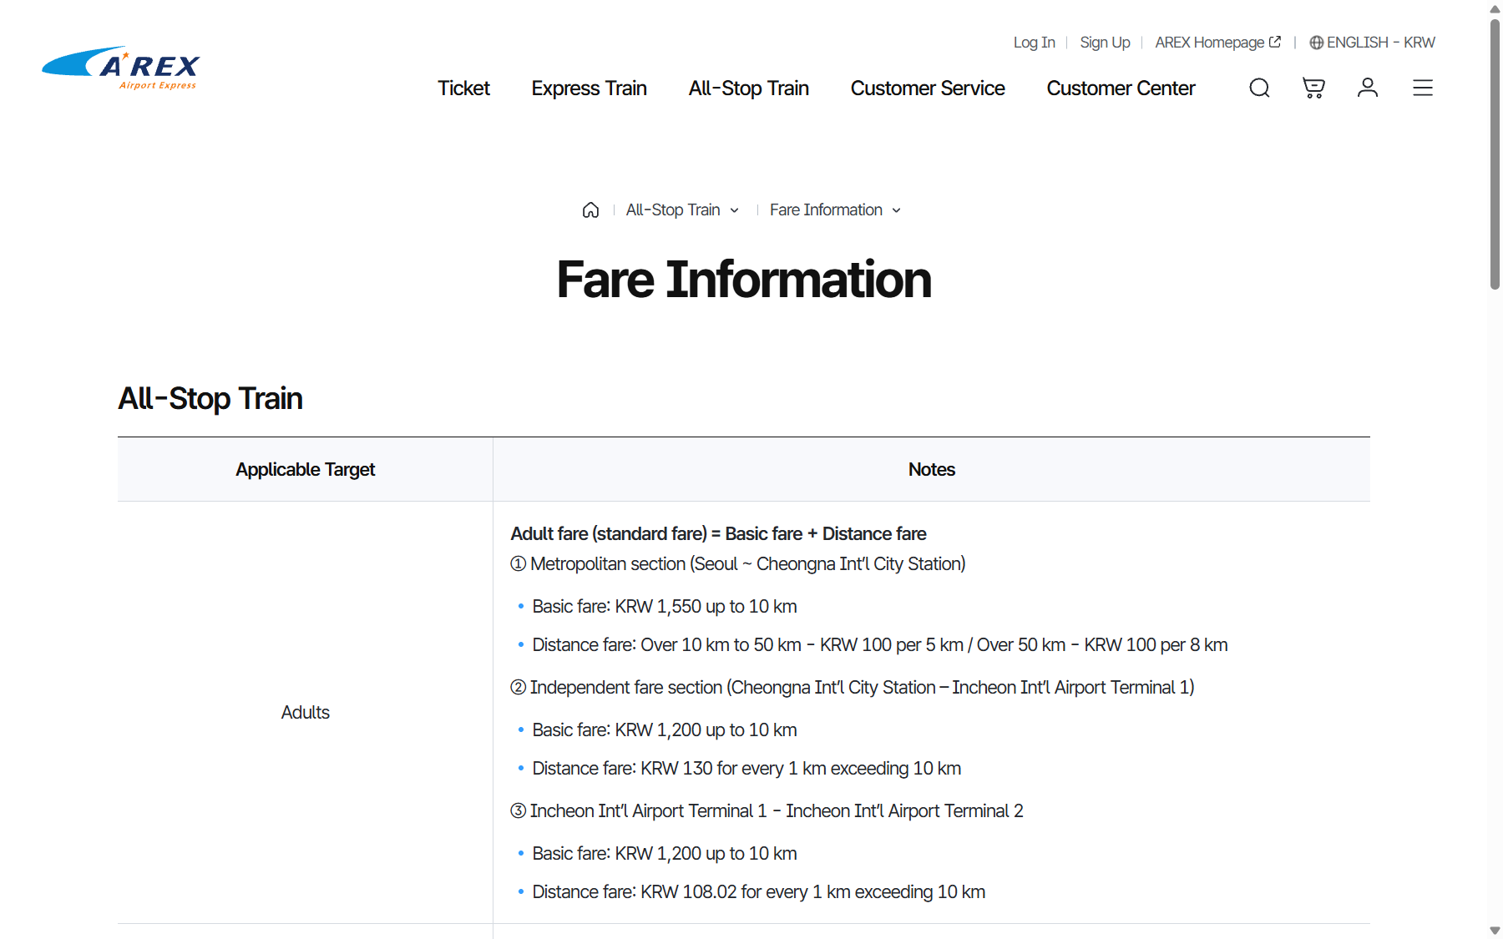The image size is (1503, 939).
Task: Click the Applicable Target column header
Action: point(305,469)
